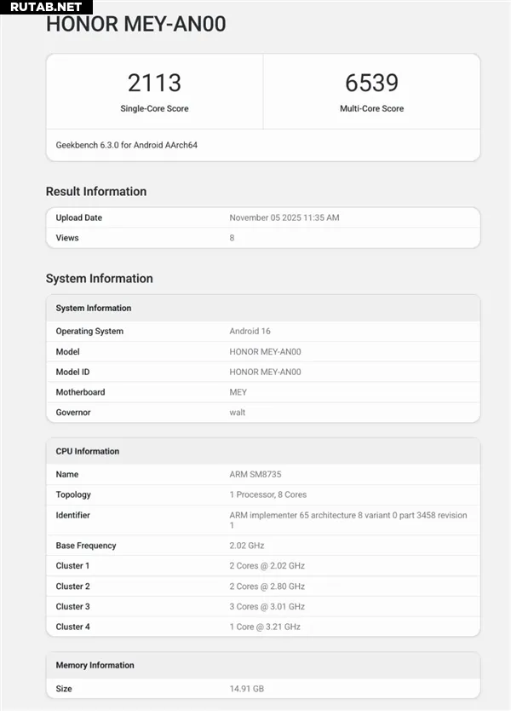This screenshot has height=711, width=511.
Task: Click the Motherboard value MEY
Action: point(238,392)
